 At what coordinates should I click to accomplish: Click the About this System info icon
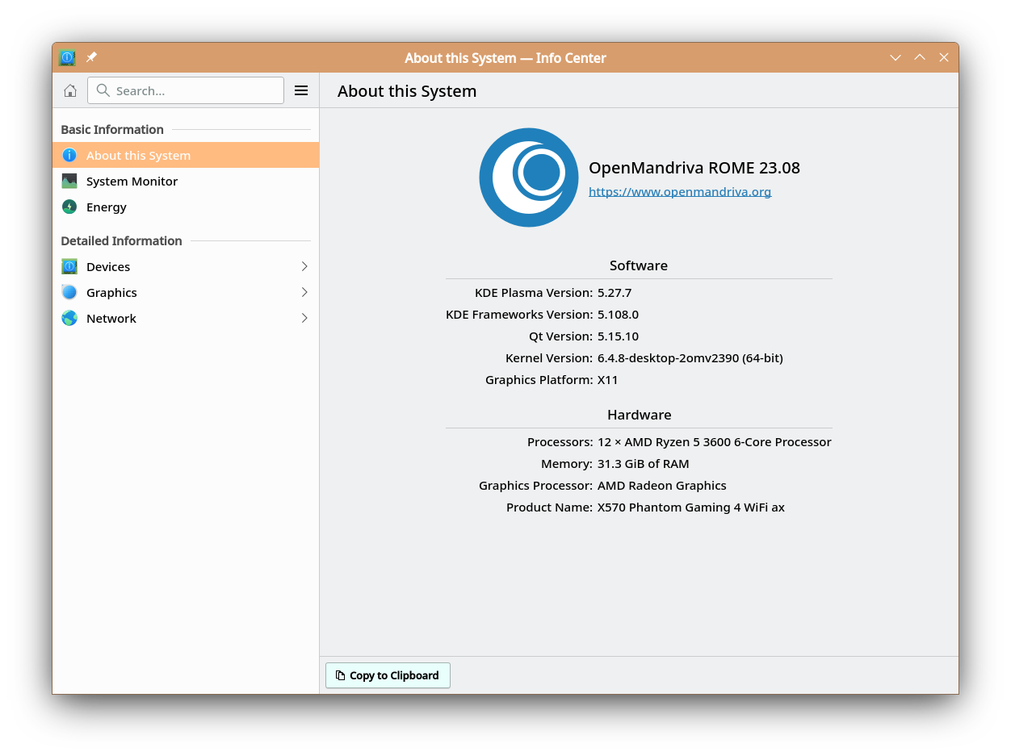(x=69, y=155)
